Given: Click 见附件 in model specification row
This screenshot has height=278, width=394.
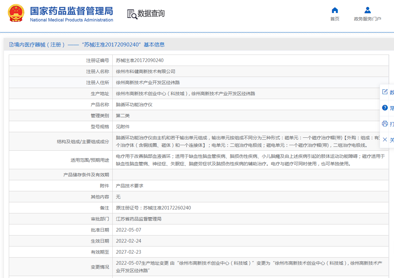Looking at the screenshot, I should tap(123, 127).
